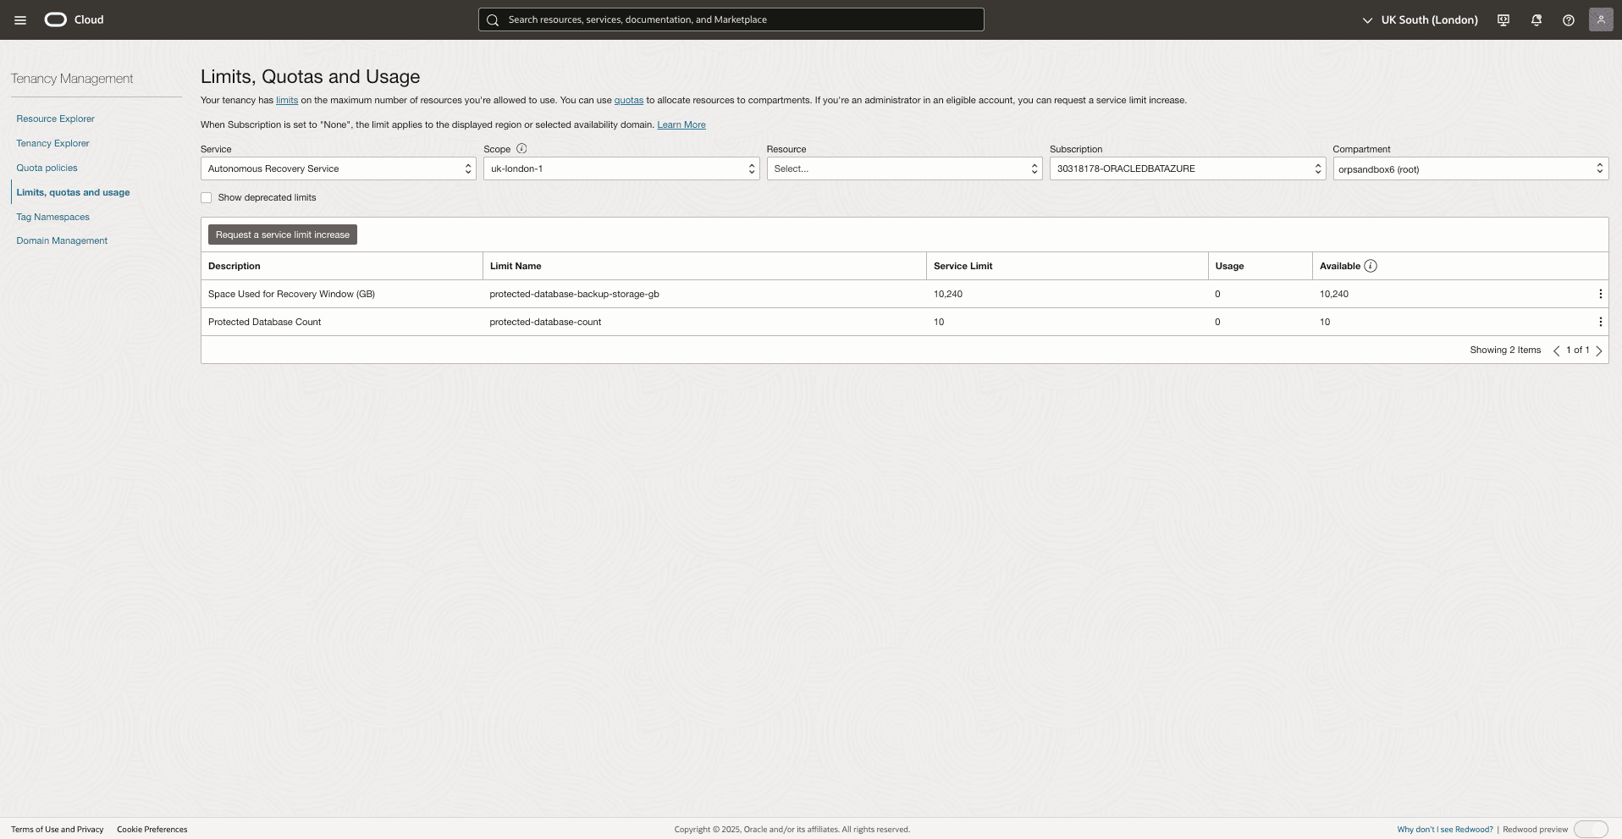Open the Help question-mark menu
This screenshot has width=1622, height=839.
point(1567,19)
